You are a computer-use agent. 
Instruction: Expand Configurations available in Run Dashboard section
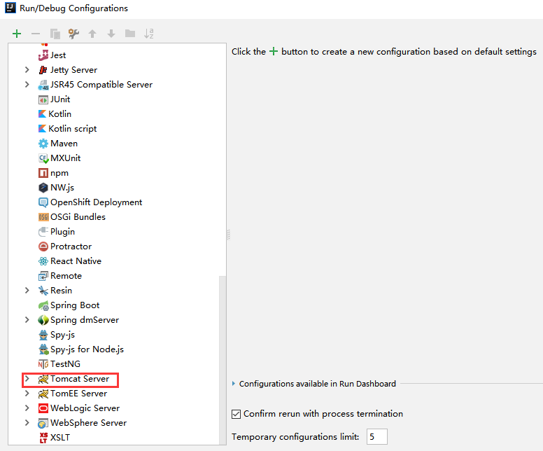(x=234, y=384)
